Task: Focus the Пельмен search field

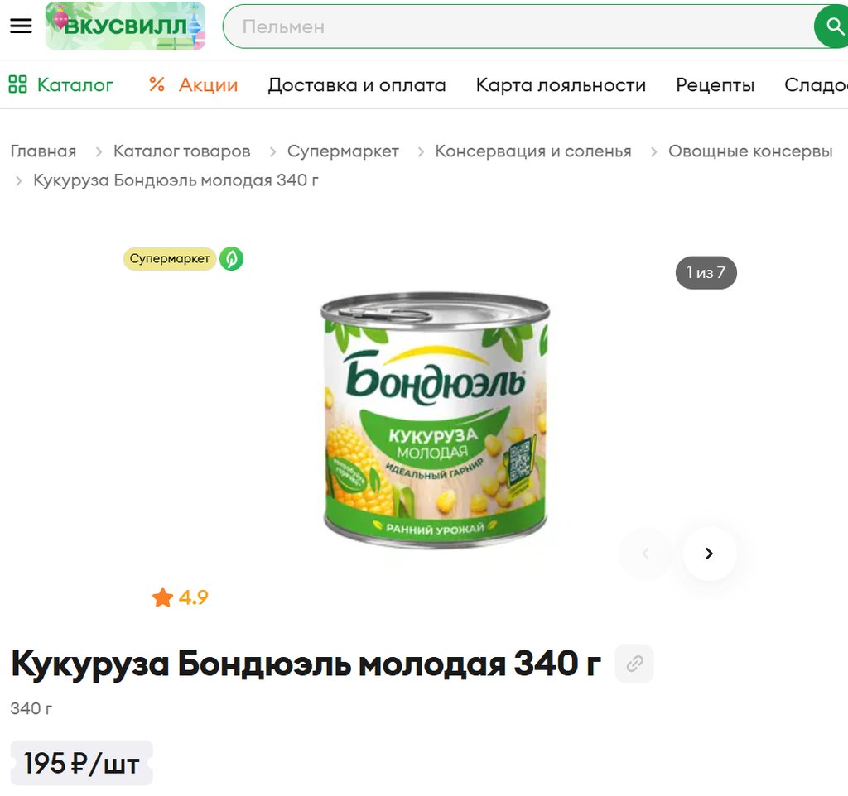Action: 519,26
